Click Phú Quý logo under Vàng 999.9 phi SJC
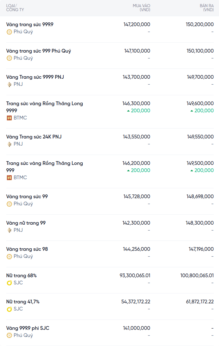This screenshot has height=346, width=219. pos(9,335)
